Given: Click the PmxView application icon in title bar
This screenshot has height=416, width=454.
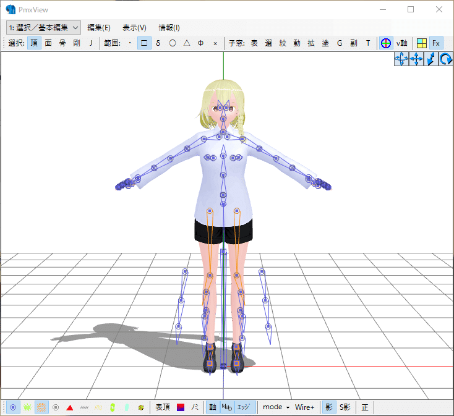Looking at the screenshot, I should (x=11, y=9).
